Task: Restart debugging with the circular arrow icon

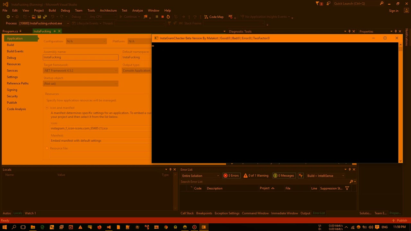Action: pos(168,17)
